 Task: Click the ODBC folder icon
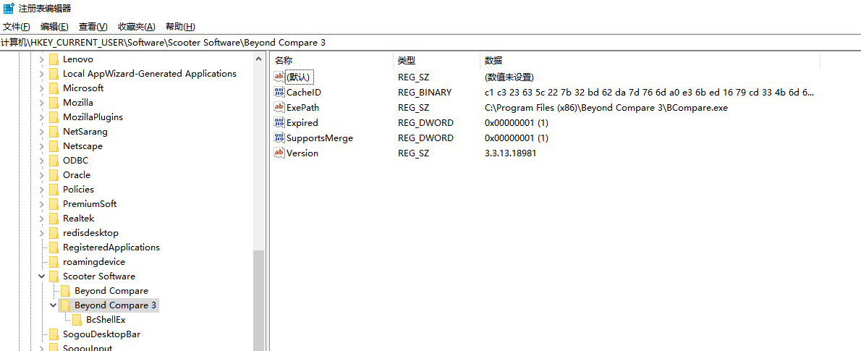54,161
